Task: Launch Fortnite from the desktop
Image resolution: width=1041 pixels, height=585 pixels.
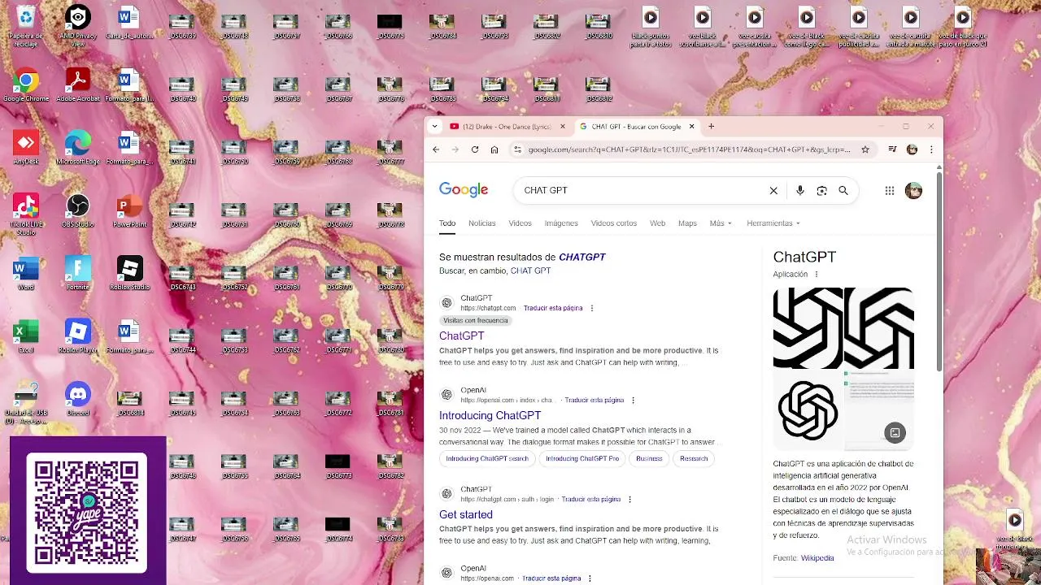Action: (x=77, y=273)
